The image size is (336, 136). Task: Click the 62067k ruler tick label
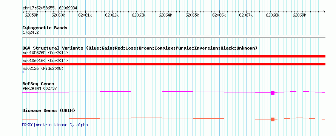(246, 15)
